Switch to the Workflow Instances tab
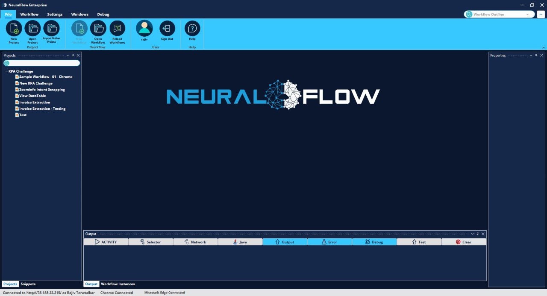 [x=118, y=284]
